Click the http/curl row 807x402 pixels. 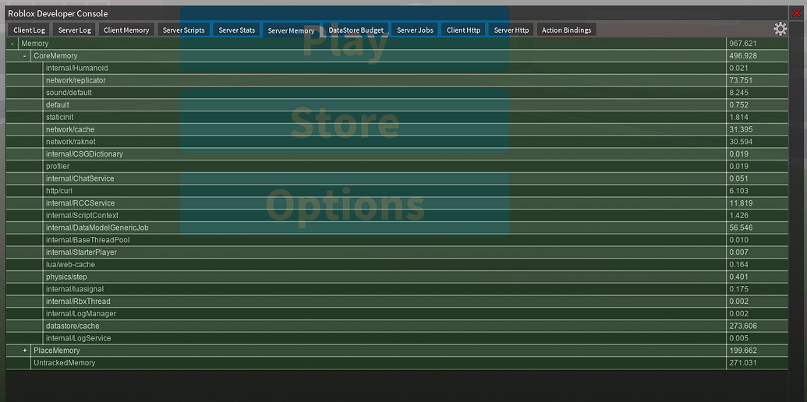coord(397,191)
